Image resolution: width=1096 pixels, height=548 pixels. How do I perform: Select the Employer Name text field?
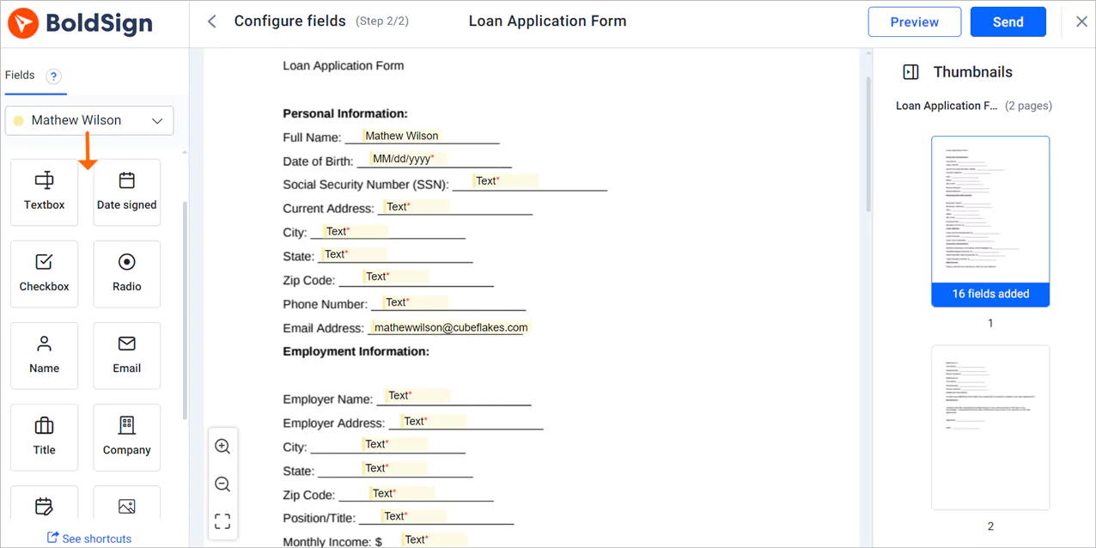point(417,396)
